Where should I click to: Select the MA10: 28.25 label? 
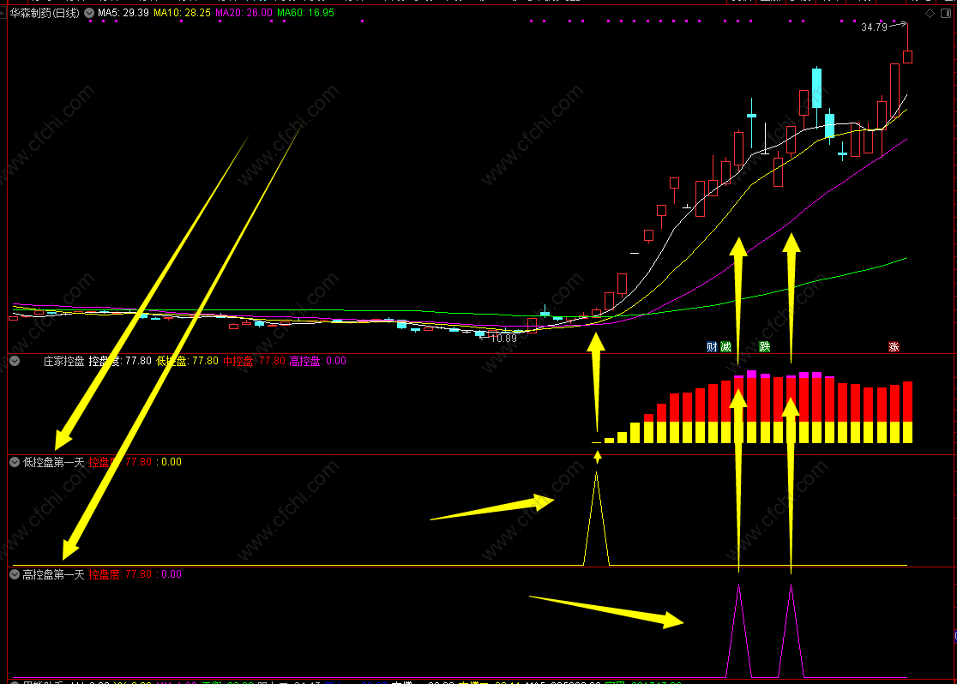[x=182, y=13]
